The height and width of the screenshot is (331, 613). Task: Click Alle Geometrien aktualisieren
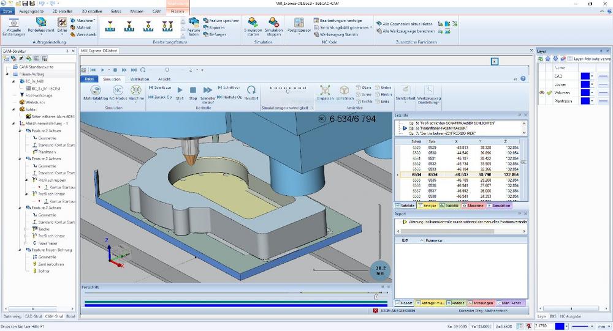click(x=405, y=24)
